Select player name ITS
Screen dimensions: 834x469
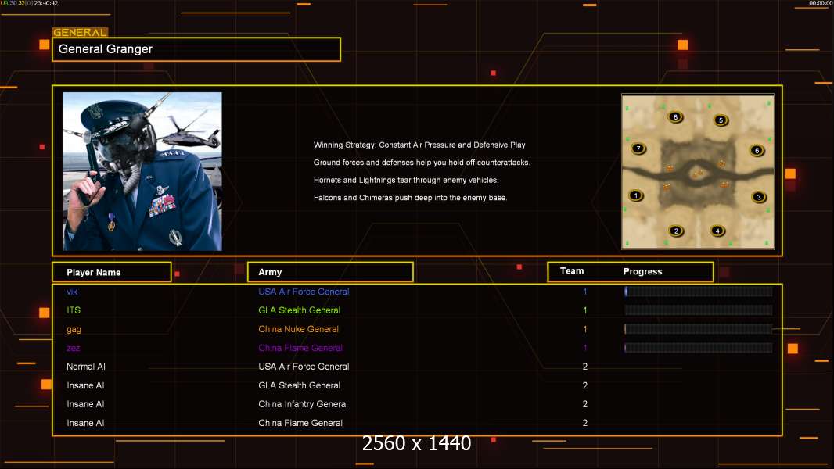(74, 310)
